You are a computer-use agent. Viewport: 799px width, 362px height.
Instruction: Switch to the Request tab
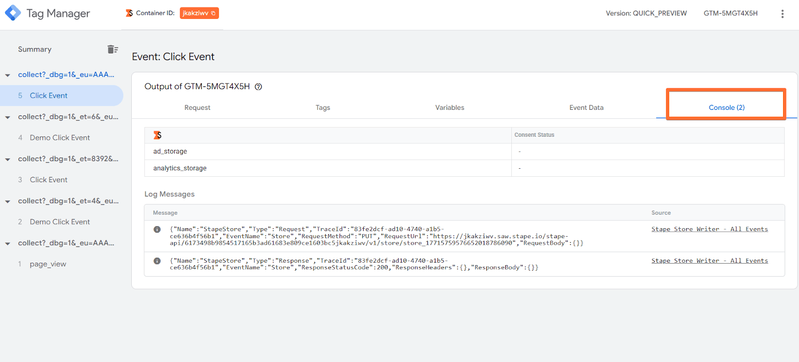point(197,107)
